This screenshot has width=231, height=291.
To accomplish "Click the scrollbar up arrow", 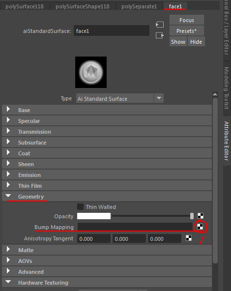I will click(x=215, y=94).
